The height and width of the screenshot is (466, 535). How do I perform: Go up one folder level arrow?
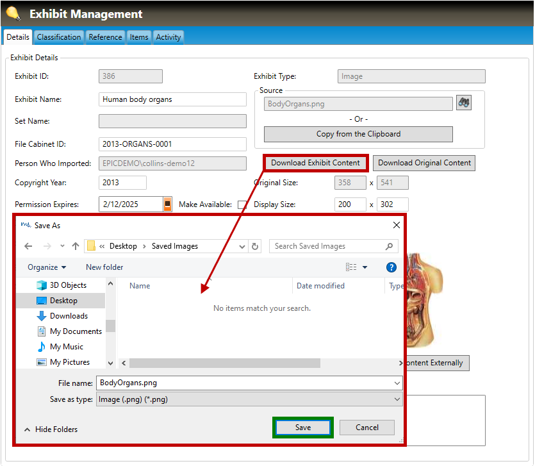[x=76, y=246]
